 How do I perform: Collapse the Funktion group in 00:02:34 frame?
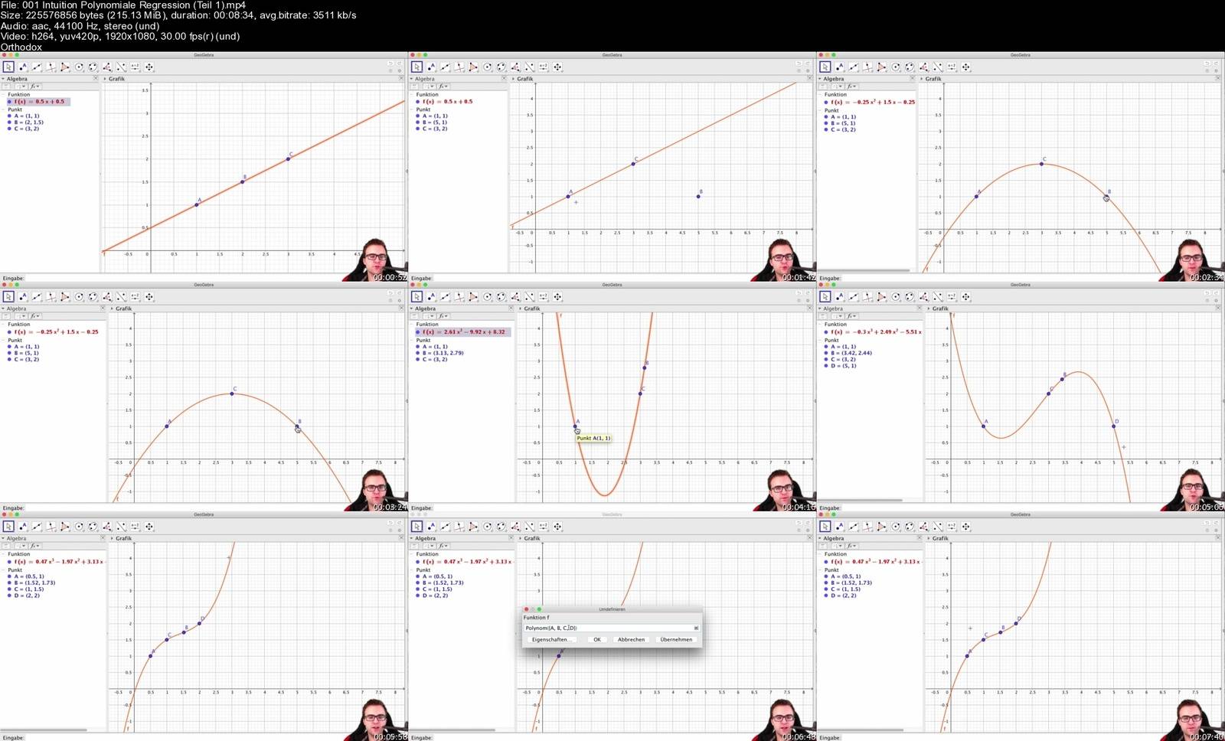pos(820,95)
